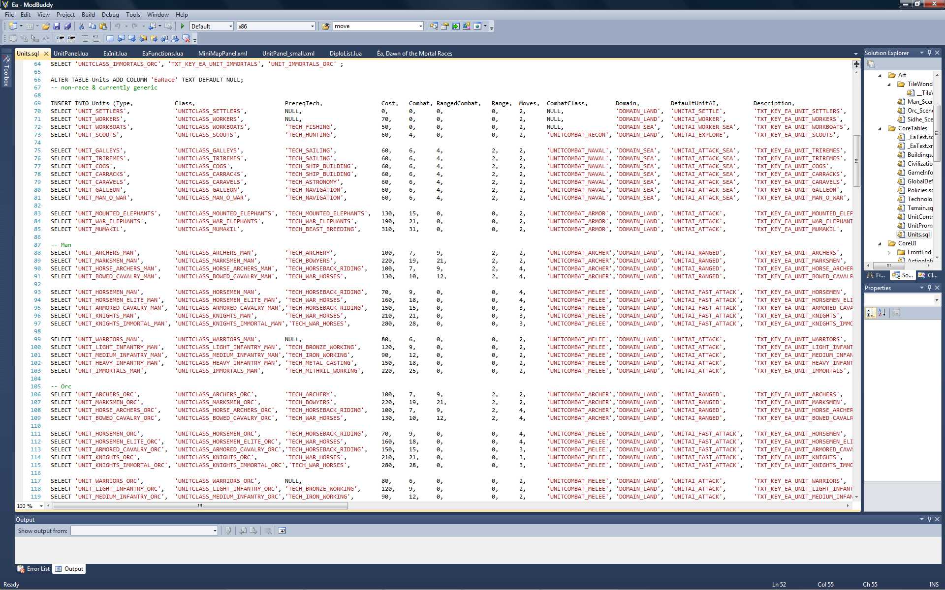Click the '-- Orc' comment on line 105
Image resolution: width=945 pixels, height=590 pixels.
coord(61,386)
